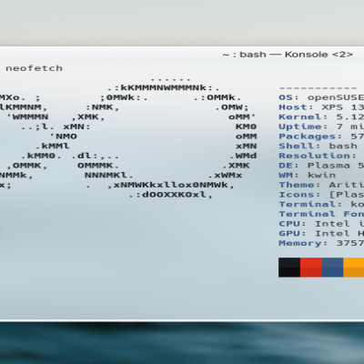Screen dimensions: 364x364
Task: Click the red color block
Action: (x=311, y=268)
